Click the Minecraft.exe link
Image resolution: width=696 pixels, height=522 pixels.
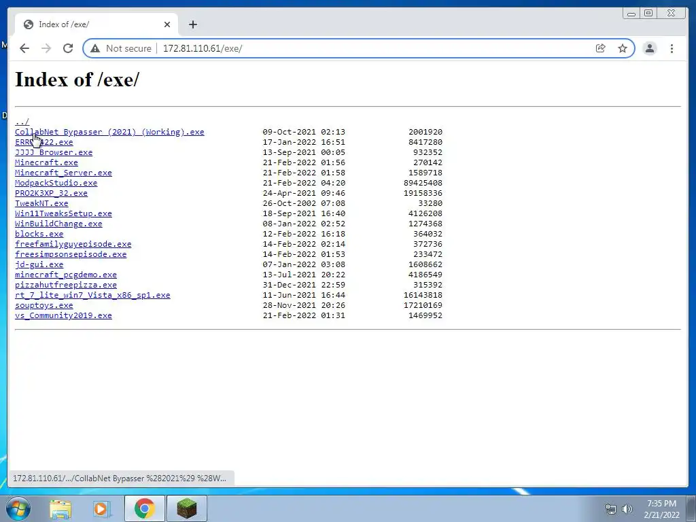(x=46, y=162)
